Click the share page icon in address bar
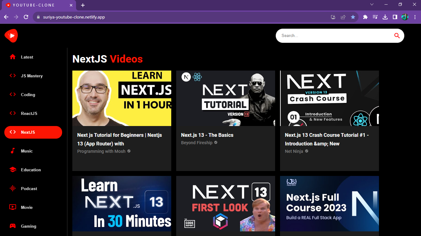Image resolution: width=421 pixels, height=236 pixels. point(343,17)
